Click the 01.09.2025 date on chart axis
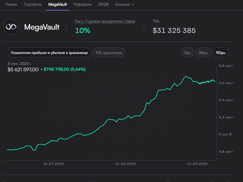The image size is (243, 182). pyautogui.click(x=197, y=164)
